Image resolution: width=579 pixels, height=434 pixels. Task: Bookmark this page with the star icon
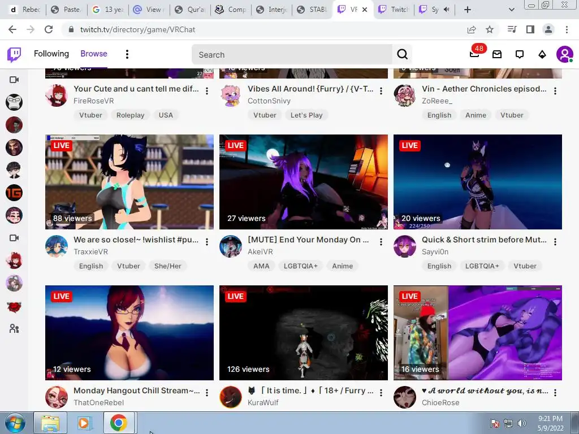click(x=490, y=29)
